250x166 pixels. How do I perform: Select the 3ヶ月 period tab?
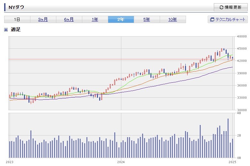(43, 20)
